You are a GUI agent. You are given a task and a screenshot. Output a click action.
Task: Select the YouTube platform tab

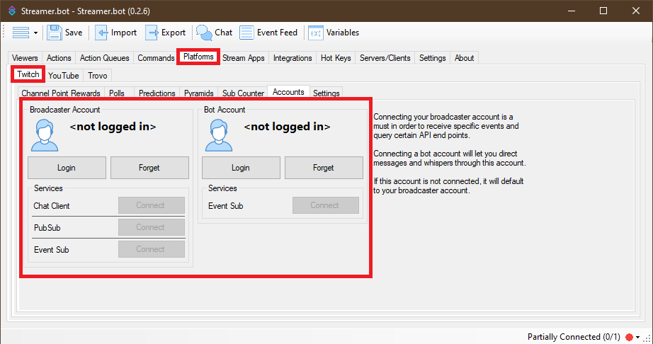[63, 75]
